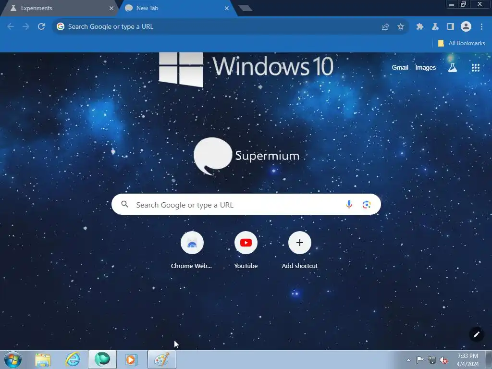Click muted volume tray icon
The image size is (492, 369).
(x=443, y=360)
